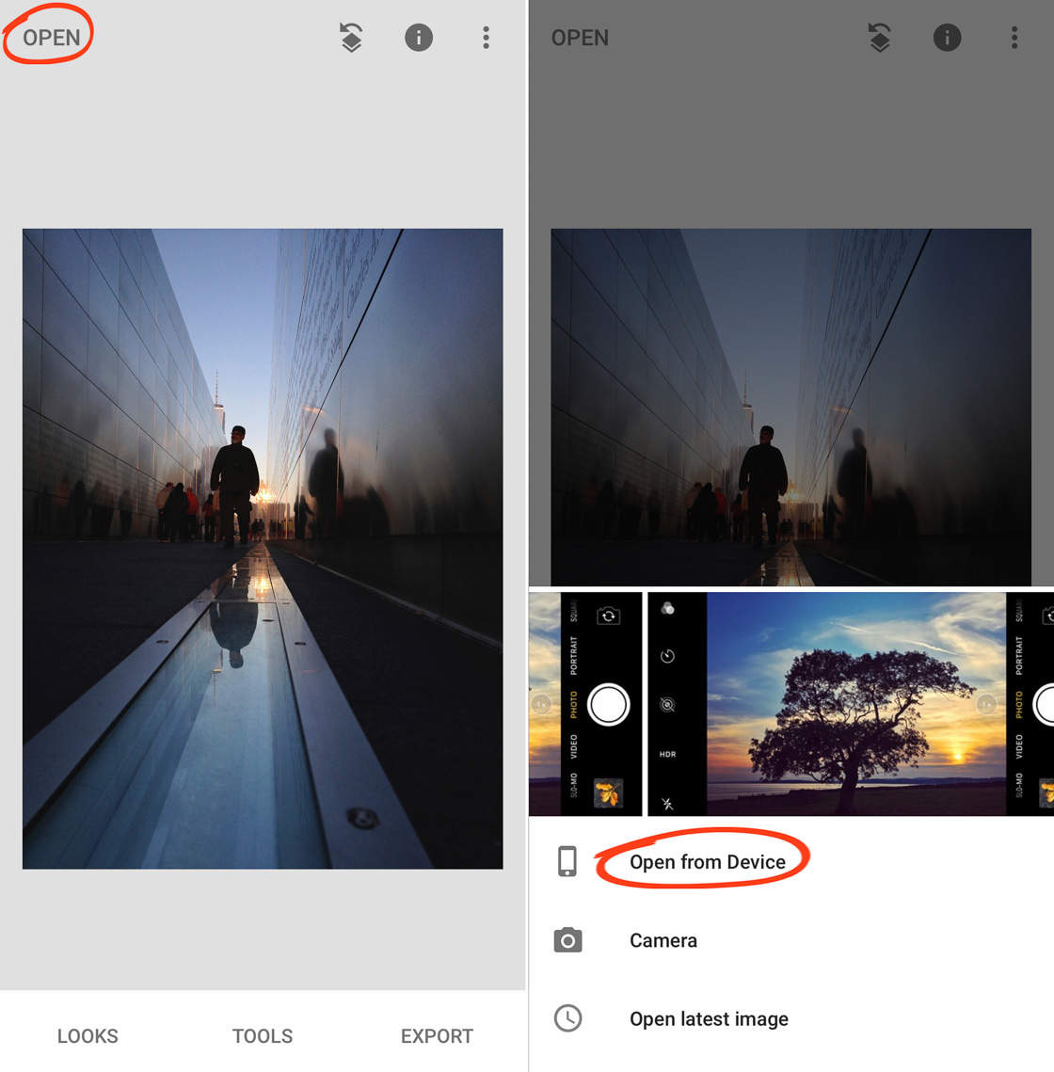The width and height of the screenshot is (1054, 1072).
Task: Select the sunset tree thumbnail
Action: click(x=825, y=704)
